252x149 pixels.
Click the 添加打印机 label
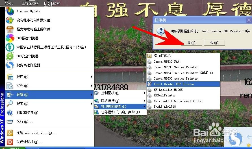tap(162, 56)
